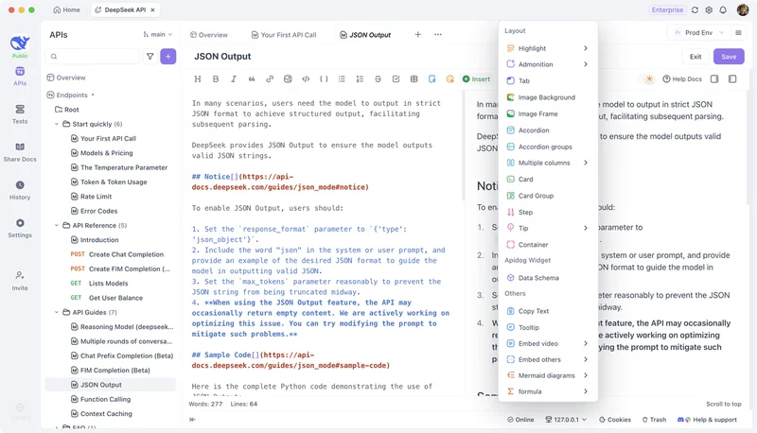This screenshot has width=757, height=433.
Task: Select Image Frame from the Layout menu
Action: click(x=548, y=113)
